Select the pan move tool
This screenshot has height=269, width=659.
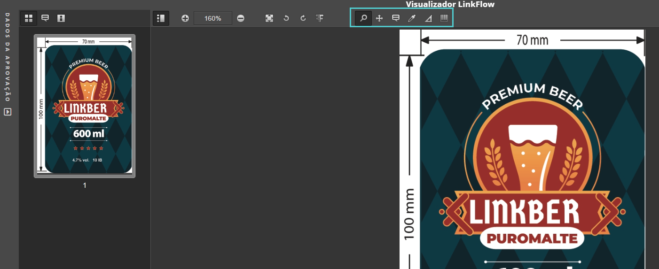(x=379, y=18)
